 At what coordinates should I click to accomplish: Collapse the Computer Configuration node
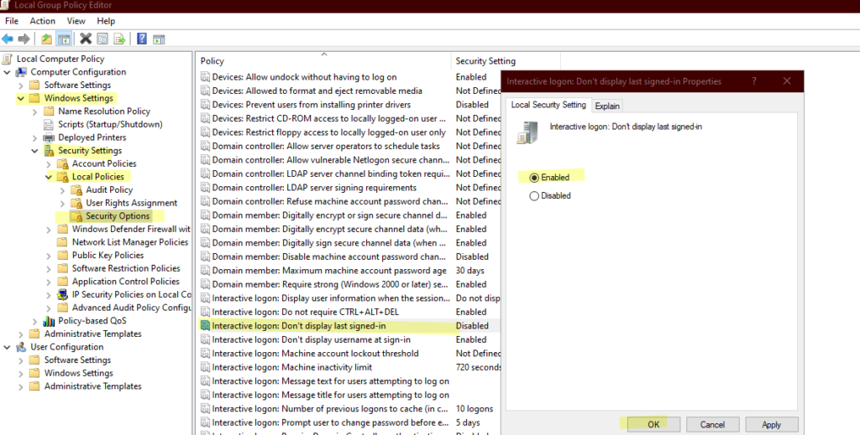(x=7, y=72)
